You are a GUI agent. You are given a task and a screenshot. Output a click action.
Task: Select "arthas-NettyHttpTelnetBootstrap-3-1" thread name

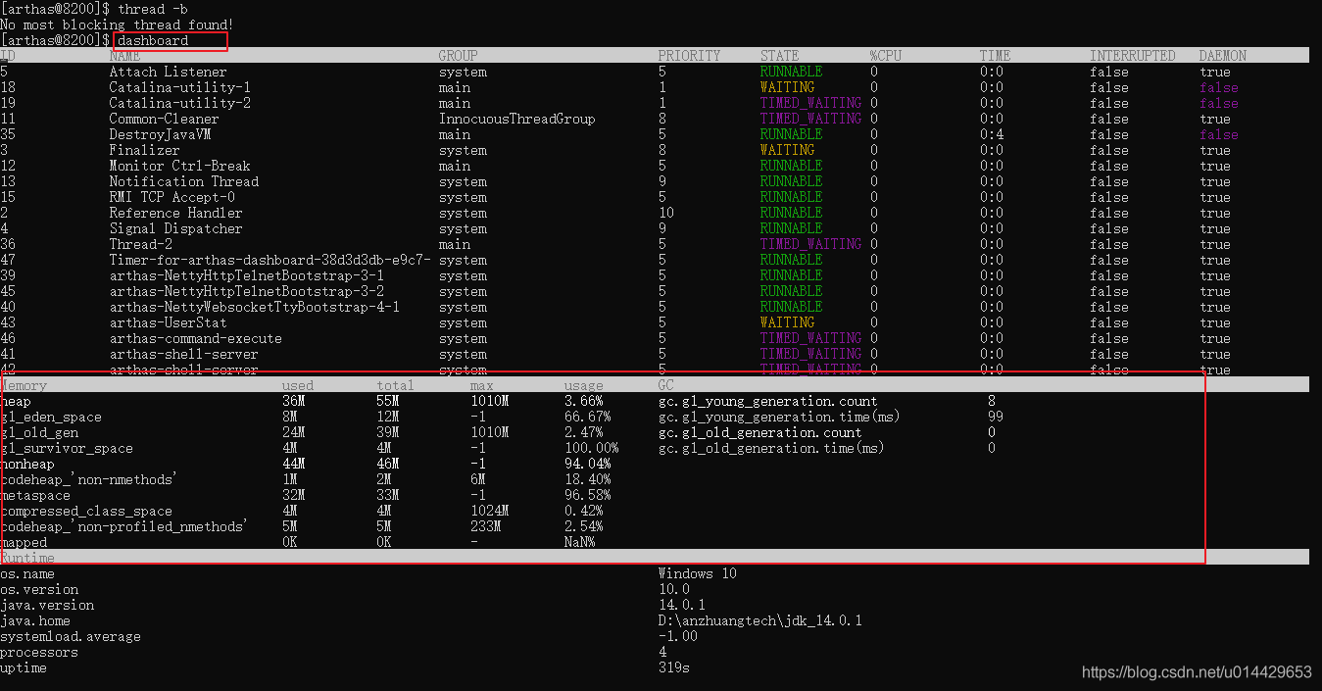[246, 275]
